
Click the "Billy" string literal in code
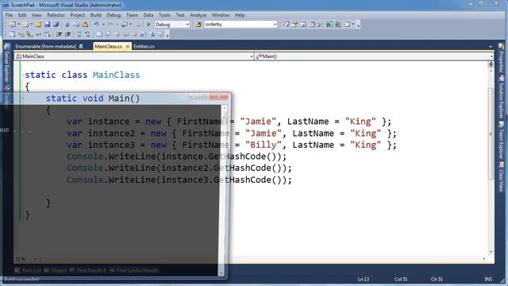(264, 145)
